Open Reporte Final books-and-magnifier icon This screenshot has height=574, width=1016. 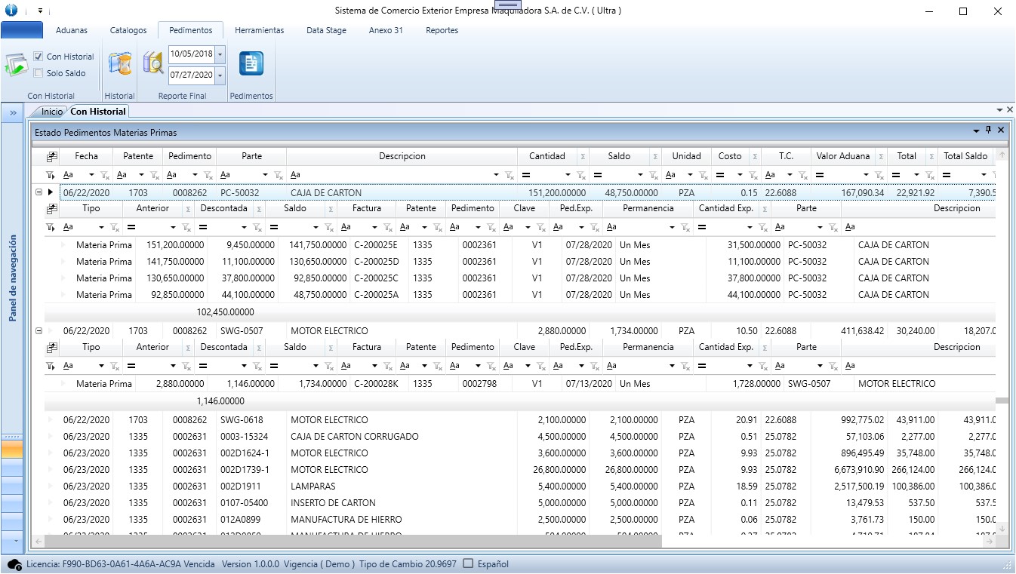153,64
